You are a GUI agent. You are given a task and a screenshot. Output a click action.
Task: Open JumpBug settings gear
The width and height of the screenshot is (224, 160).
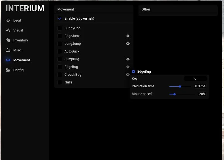point(128,59)
